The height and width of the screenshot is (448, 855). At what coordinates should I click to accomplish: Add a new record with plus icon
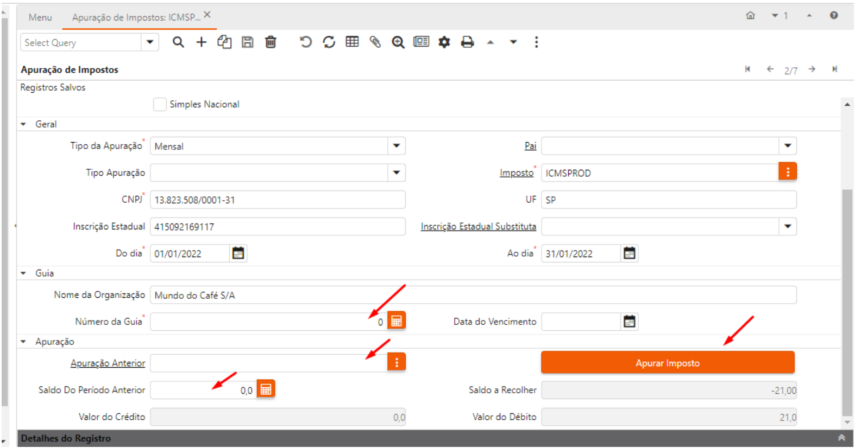click(x=202, y=42)
